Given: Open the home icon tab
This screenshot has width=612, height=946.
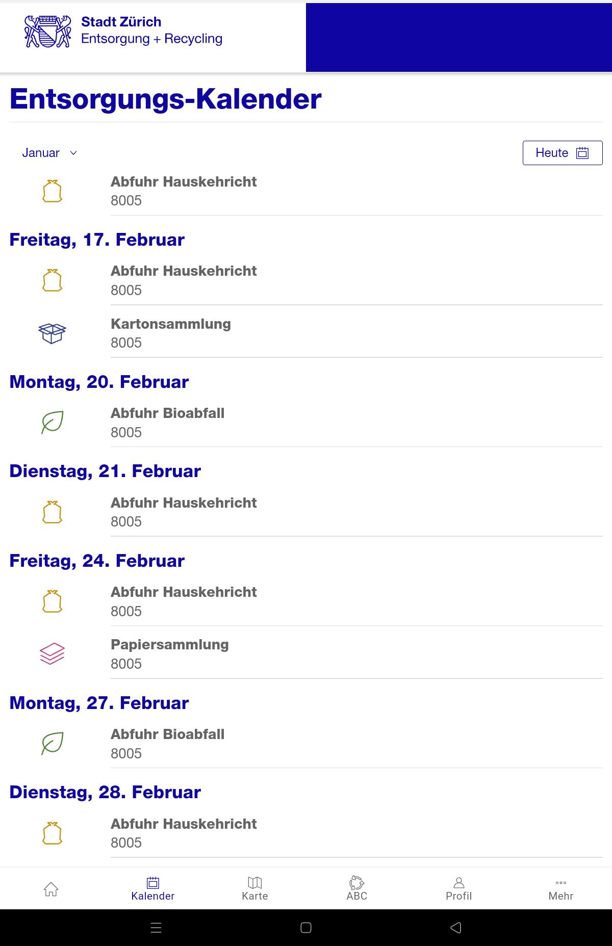Looking at the screenshot, I should click(51, 889).
